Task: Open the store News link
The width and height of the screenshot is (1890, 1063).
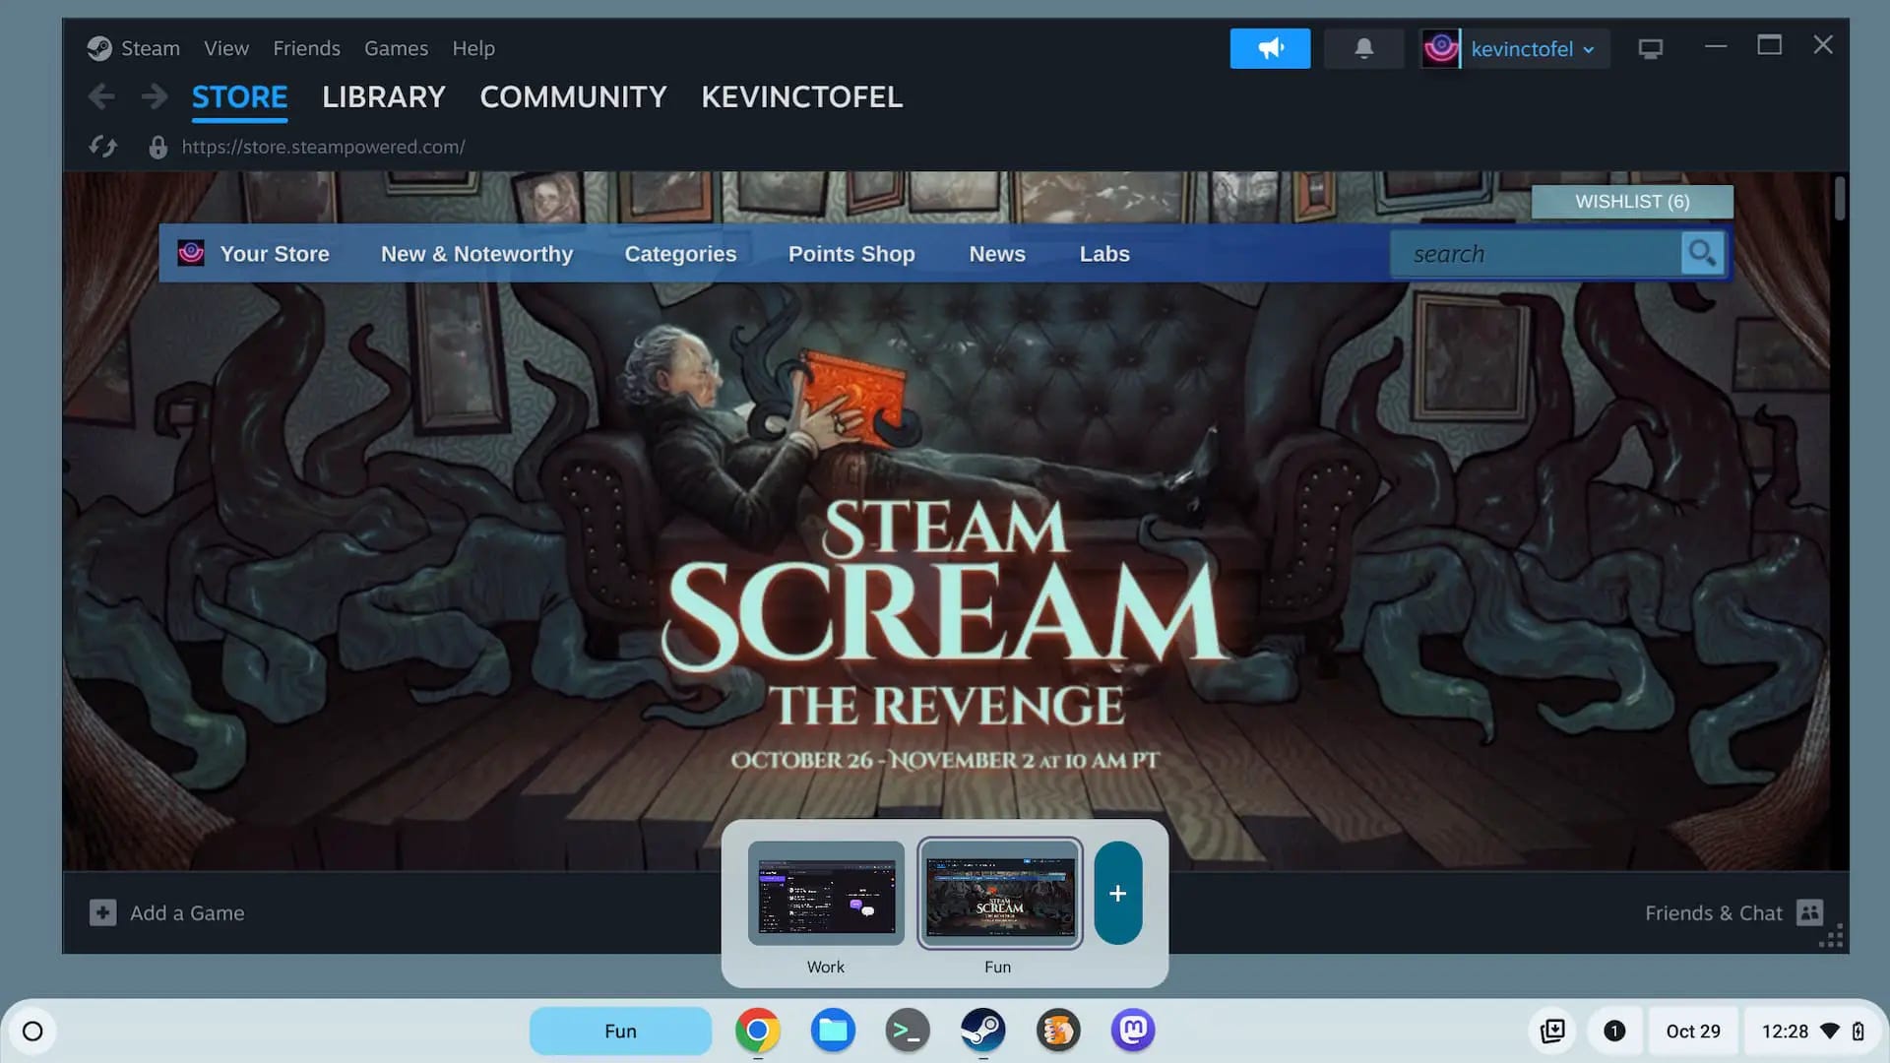Action: tap(997, 254)
